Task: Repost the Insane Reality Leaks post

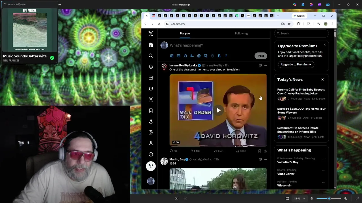Action: (x=196, y=151)
